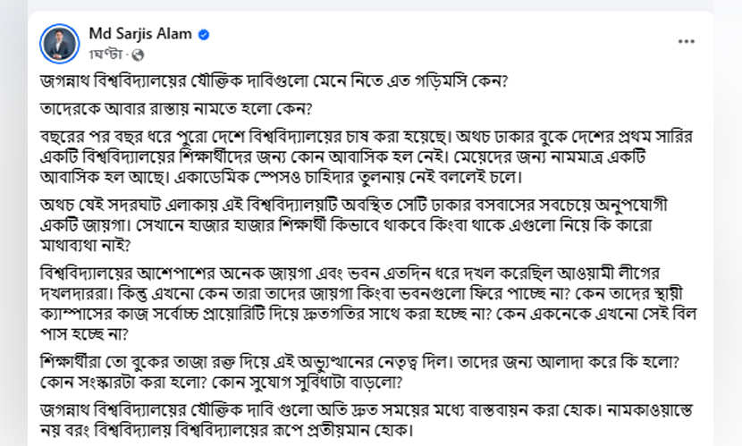Click the line beginning "কোন সংস্কারটা করা হলো?"
Viewport: 742px width, 446px height.
click(221, 382)
